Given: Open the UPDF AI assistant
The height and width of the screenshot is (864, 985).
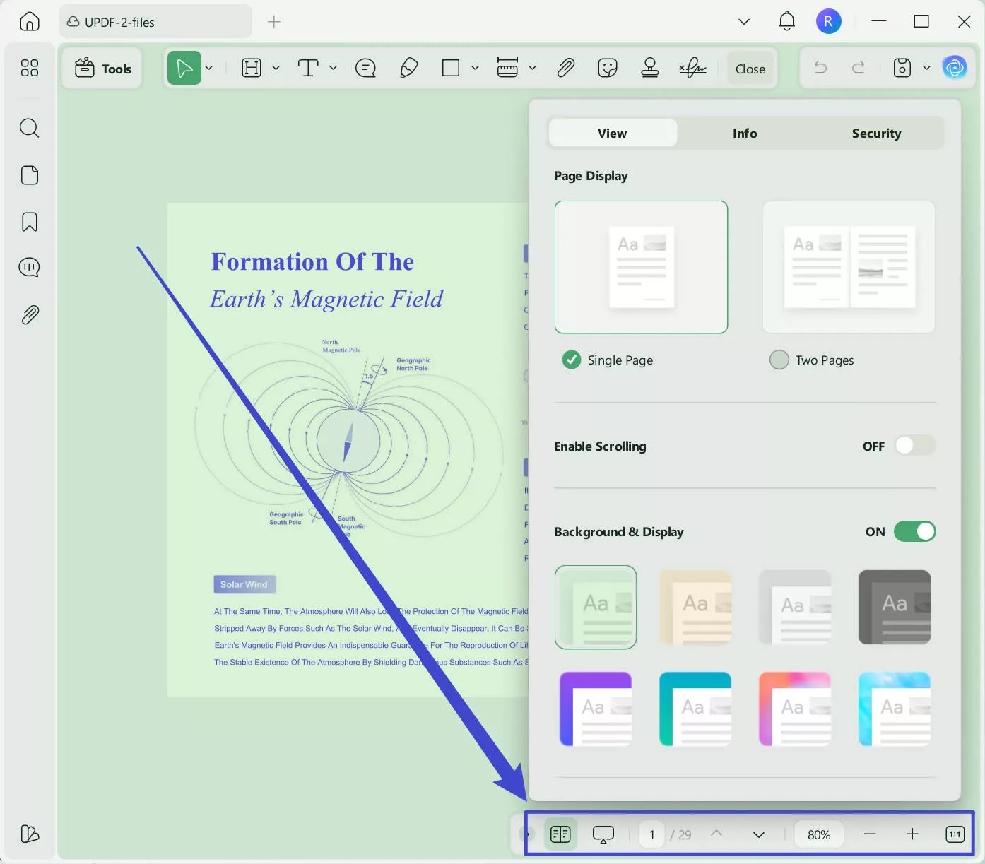Looking at the screenshot, I should pyautogui.click(x=955, y=68).
